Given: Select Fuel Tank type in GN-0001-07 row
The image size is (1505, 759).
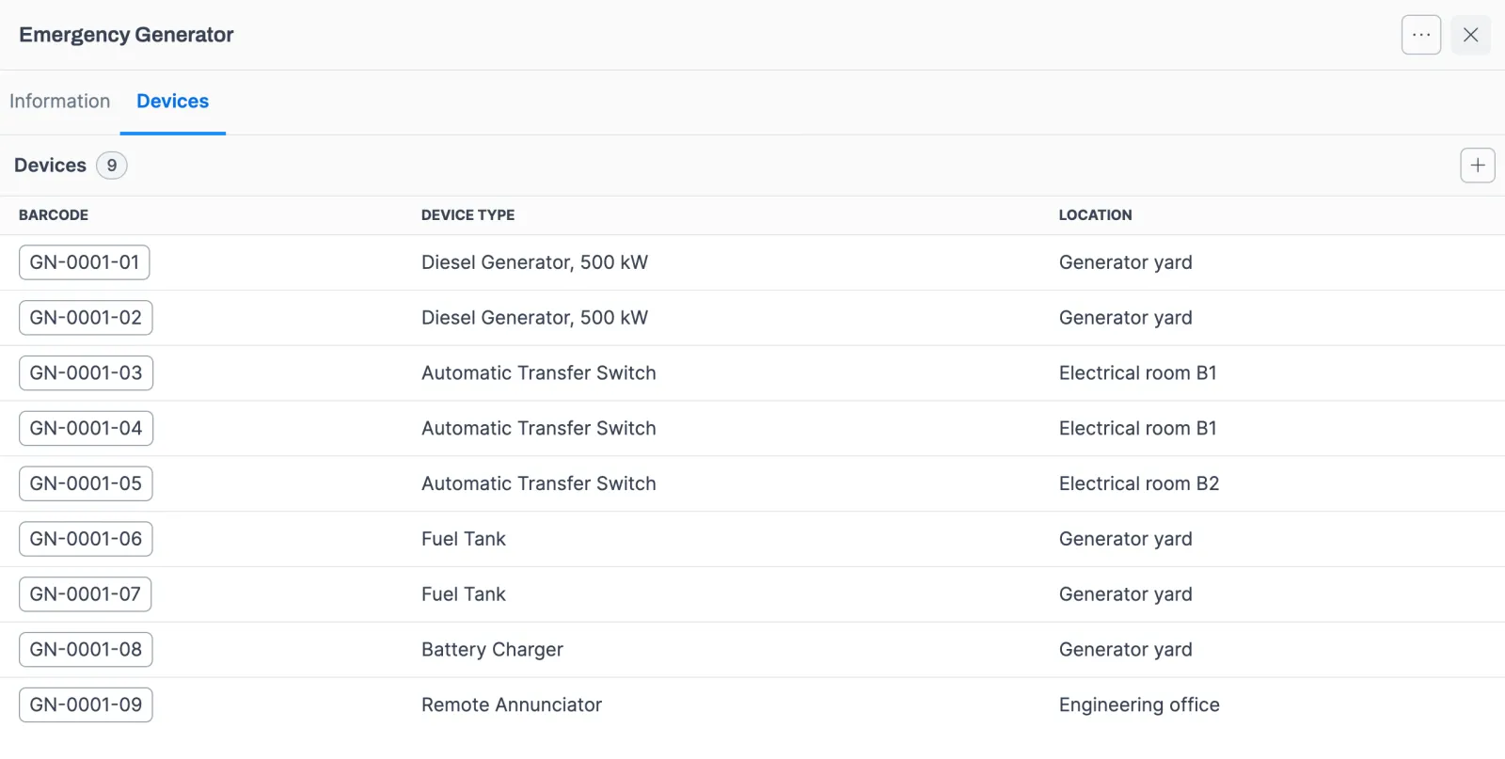Looking at the screenshot, I should click(x=464, y=594).
